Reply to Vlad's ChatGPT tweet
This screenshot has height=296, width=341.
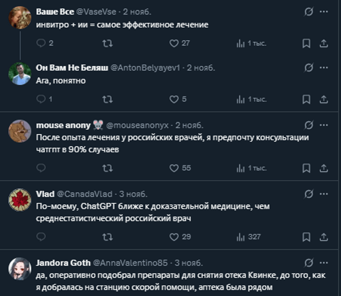point(41,237)
